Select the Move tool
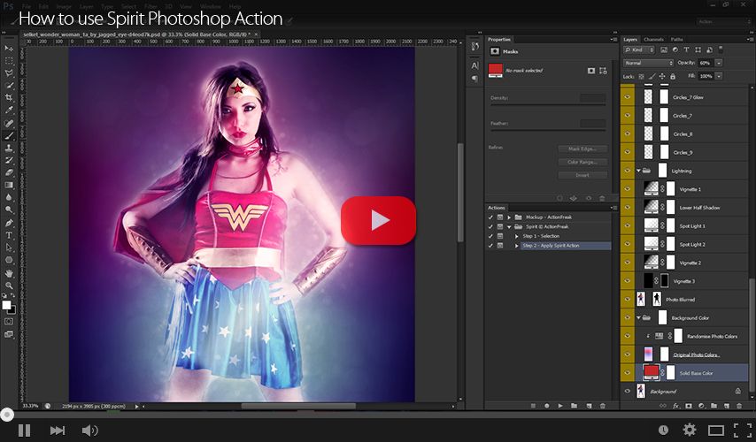 (x=9, y=49)
